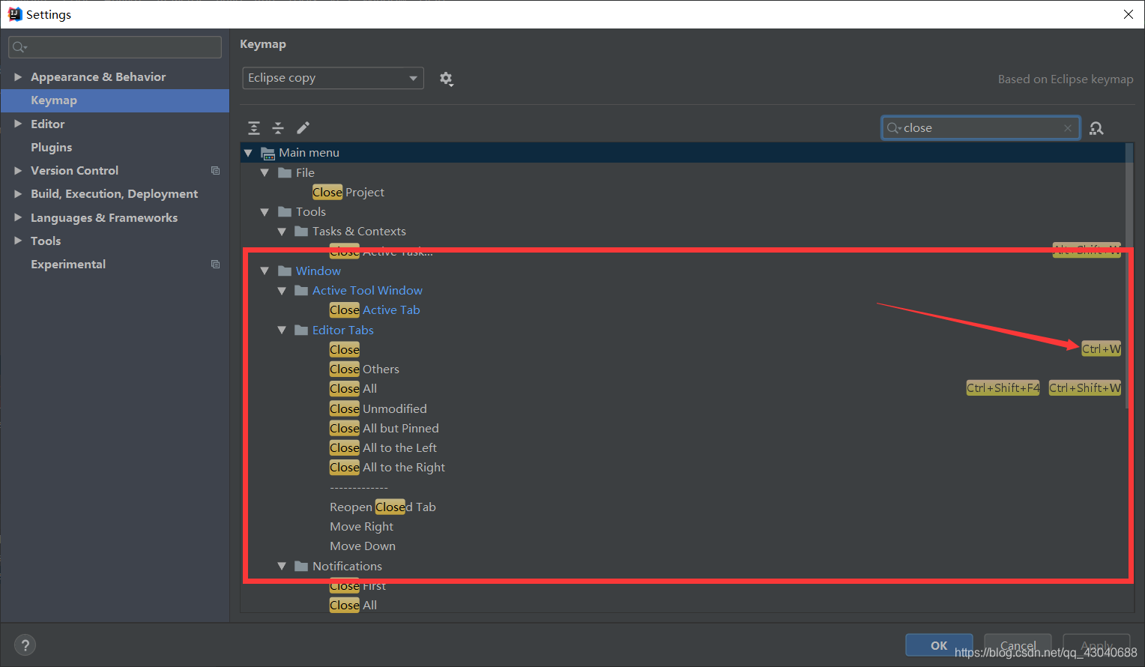Select the Close Others action
1145x667 pixels.
pyautogui.click(x=364, y=369)
